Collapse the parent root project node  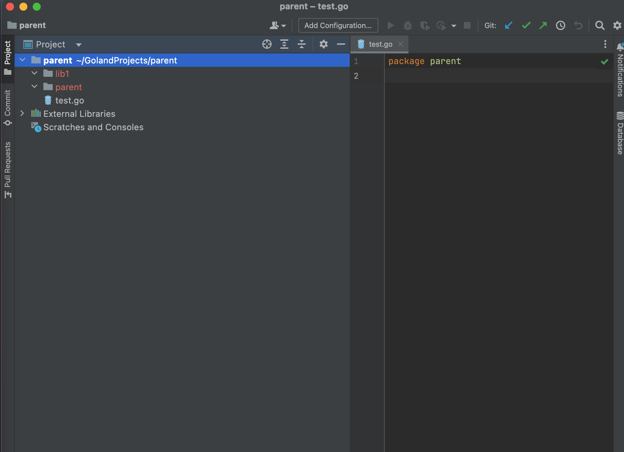point(22,60)
